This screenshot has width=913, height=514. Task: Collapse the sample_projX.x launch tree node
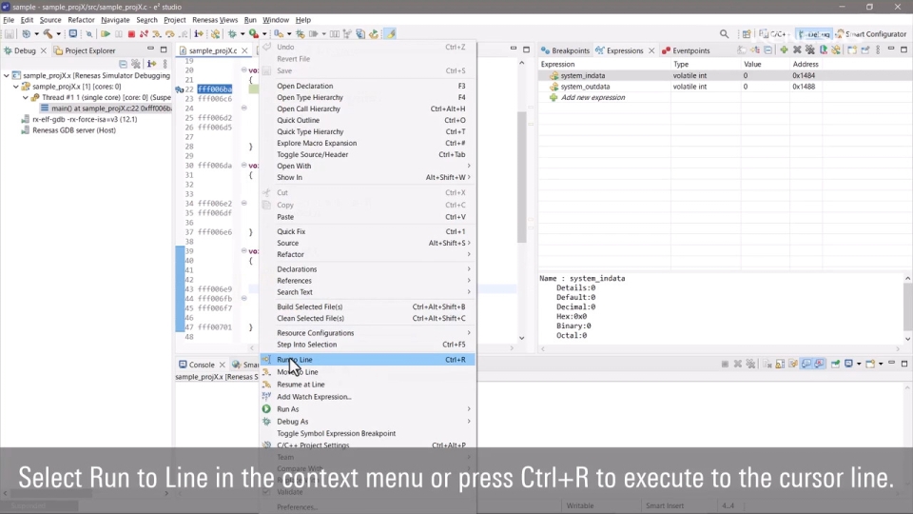(7, 76)
